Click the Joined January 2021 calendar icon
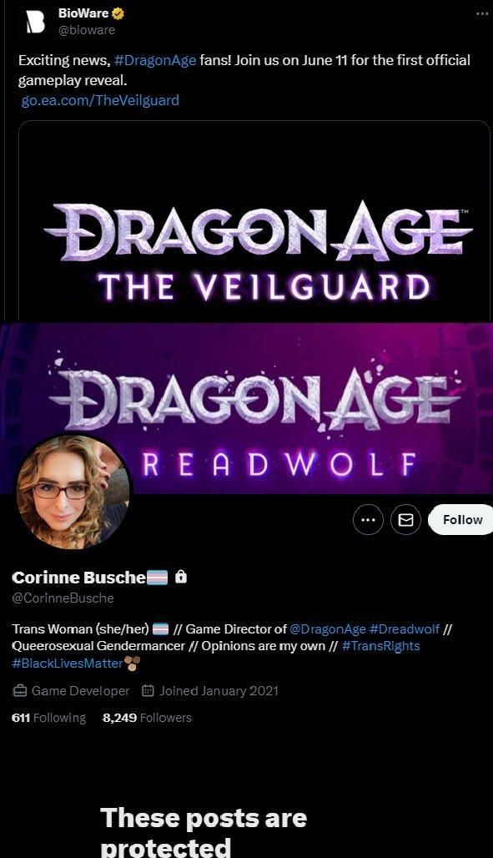Image resolution: width=493 pixels, height=858 pixels. pyautogui.click(x=148, y=691)
